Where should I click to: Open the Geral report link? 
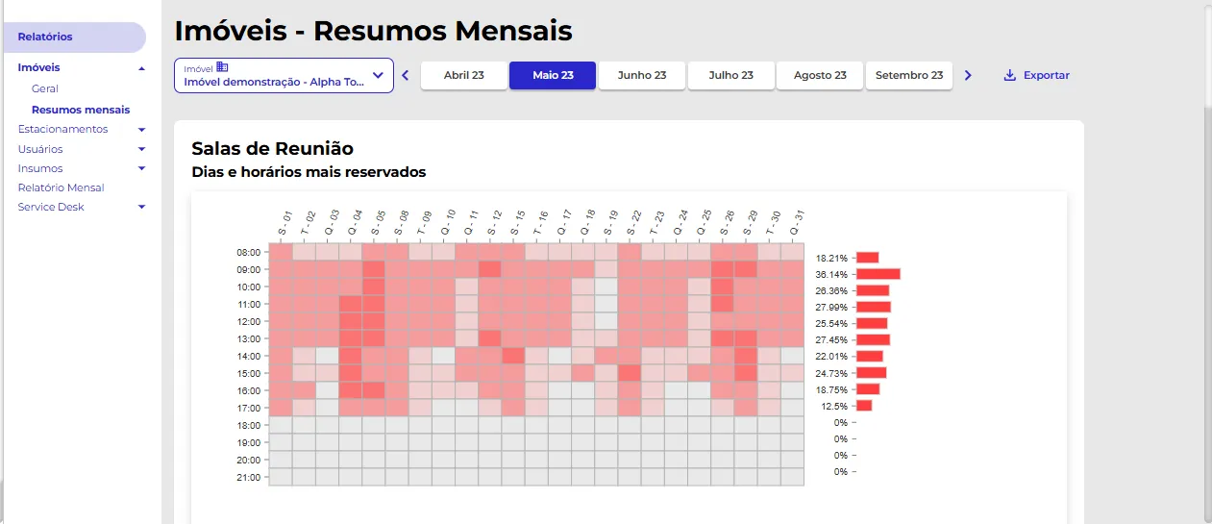tap(45, 88)
